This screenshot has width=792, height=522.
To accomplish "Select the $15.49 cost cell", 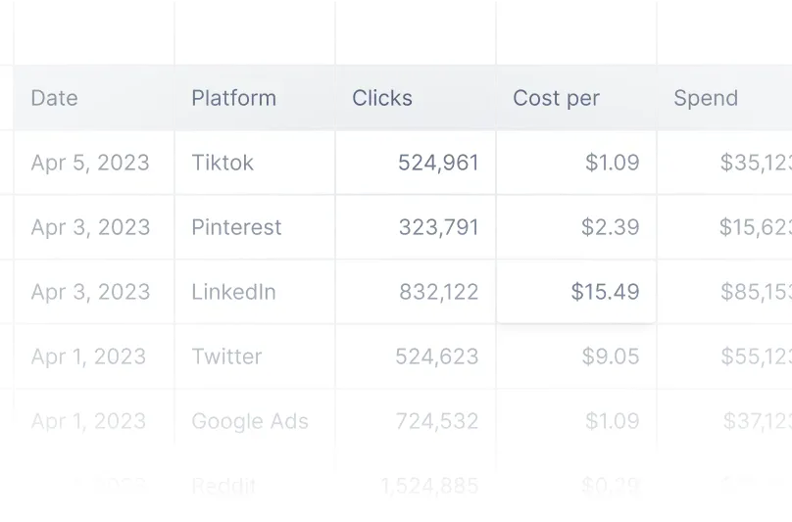I will pos(605,292).
